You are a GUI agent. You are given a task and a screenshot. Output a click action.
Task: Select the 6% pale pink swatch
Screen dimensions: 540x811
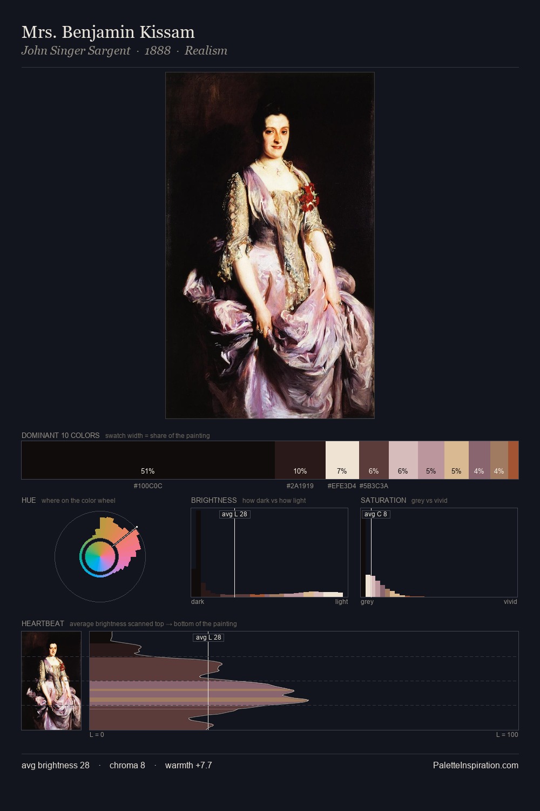(x=403, y=460)
